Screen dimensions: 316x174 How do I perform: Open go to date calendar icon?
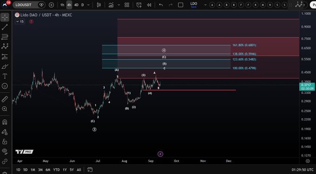90,170
